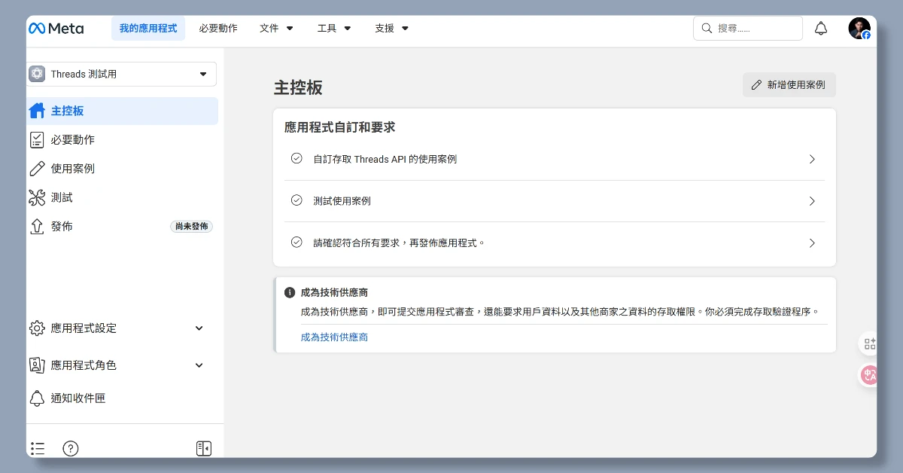Open the 文件 menu

click(277, 29)
